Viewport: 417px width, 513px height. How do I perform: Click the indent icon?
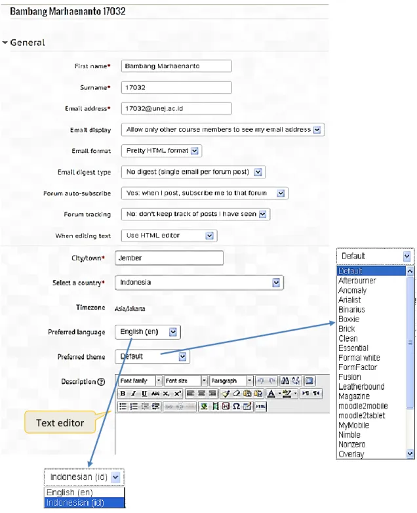(x=155, y=406)
